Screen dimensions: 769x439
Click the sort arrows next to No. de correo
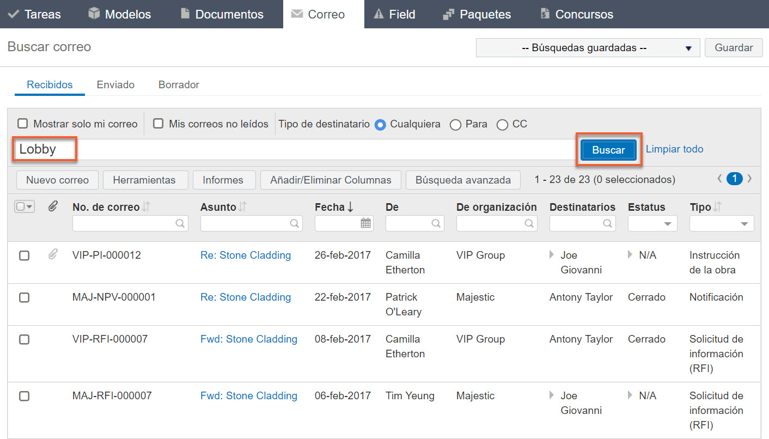tap(146, 207)
